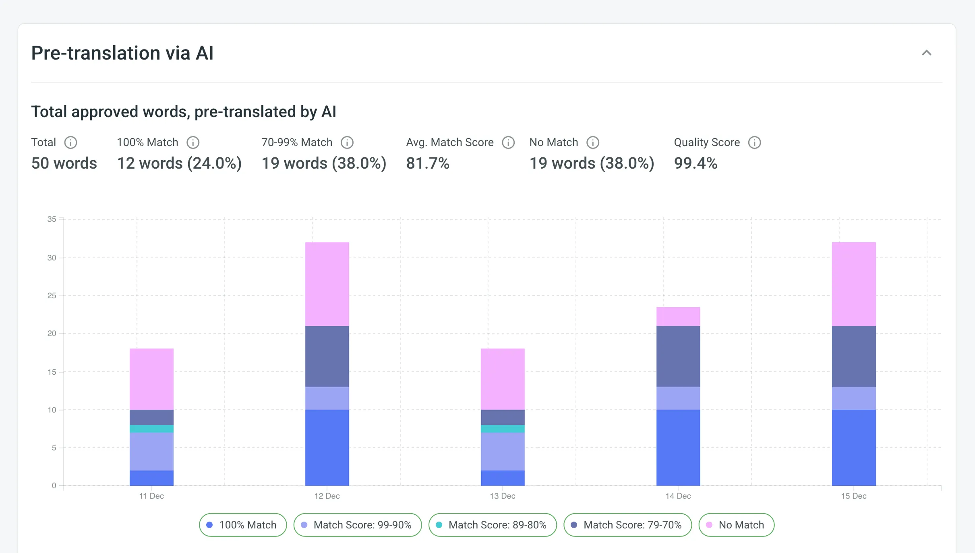Image resolution: width=975 pixels, height=553 pixels.
Task: Click the info icon next to Avg. Match Score
Action: (508, 142)
